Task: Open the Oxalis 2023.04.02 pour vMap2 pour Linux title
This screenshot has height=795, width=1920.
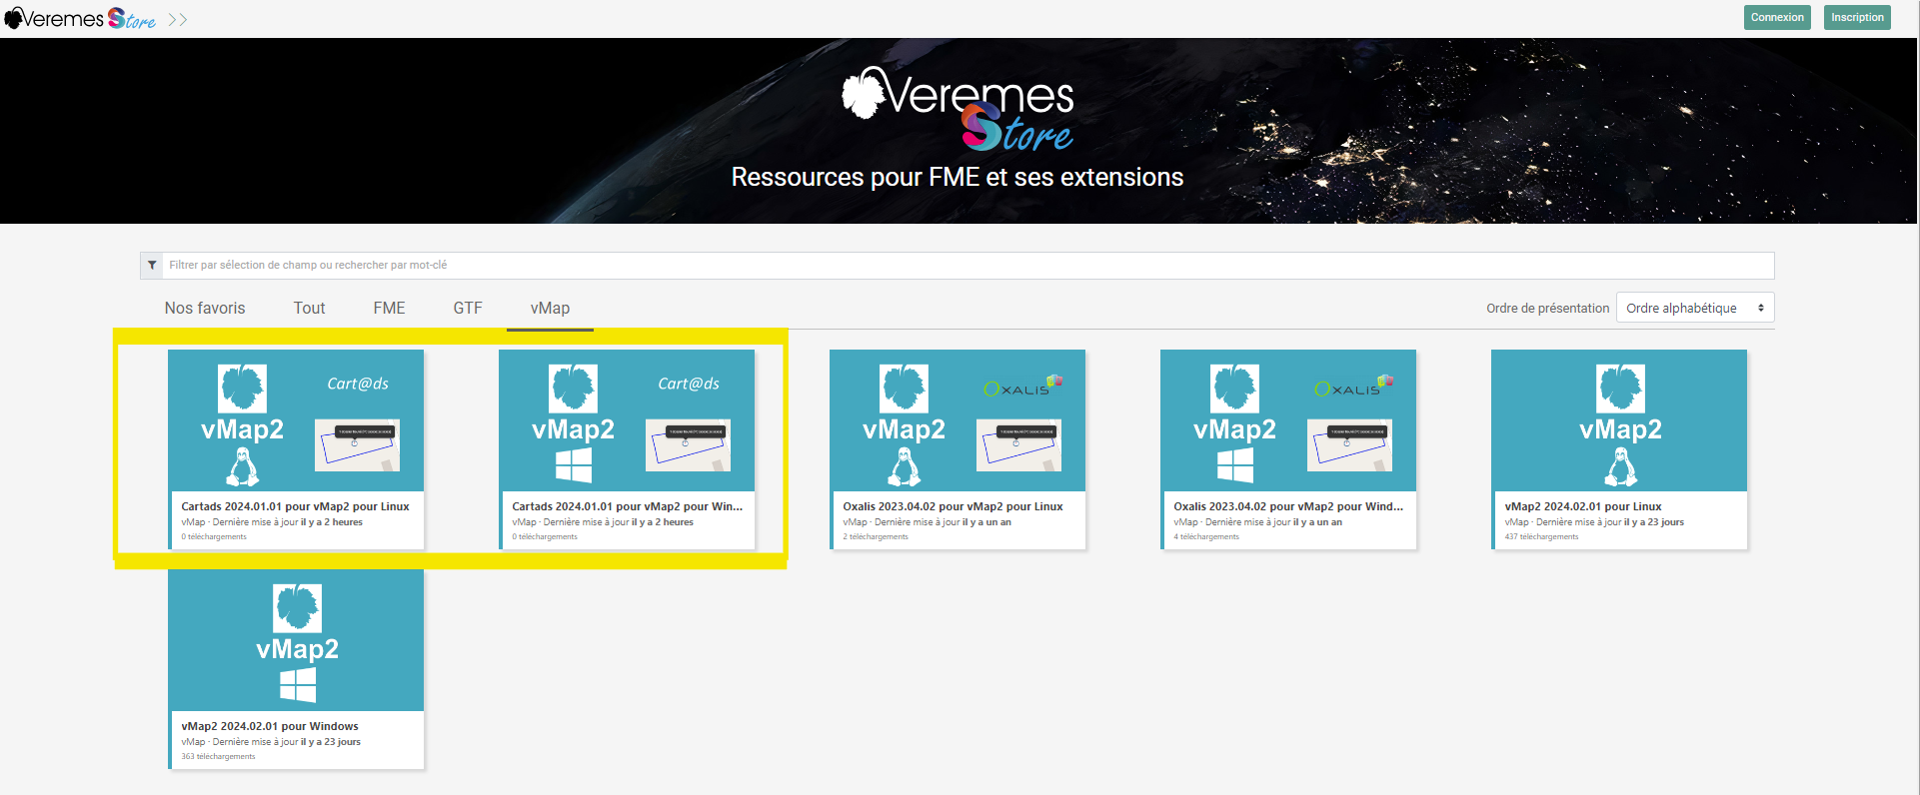Action: point(953,506)
